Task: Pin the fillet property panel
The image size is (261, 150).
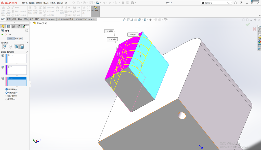Action: (x=10, y=35)
